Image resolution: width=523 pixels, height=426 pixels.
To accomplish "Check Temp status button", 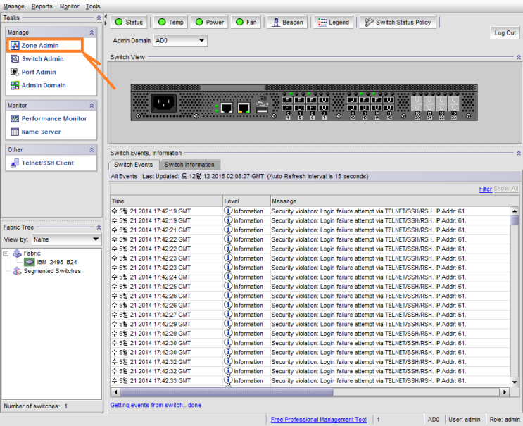I will tap(171, 23).
